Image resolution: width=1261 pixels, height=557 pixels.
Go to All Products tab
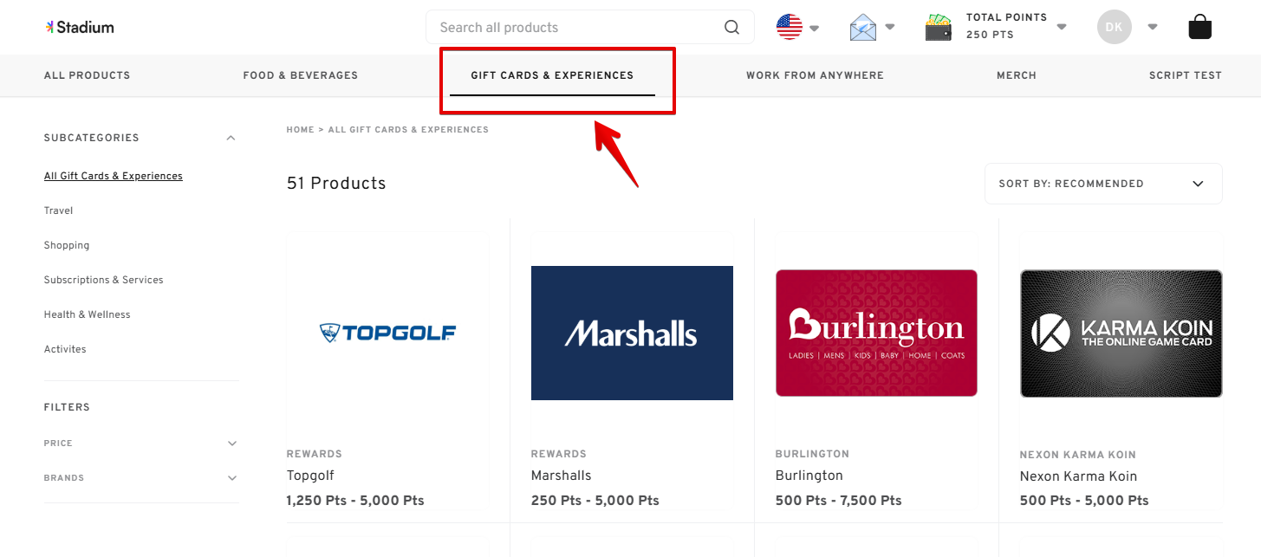pyautogui.click(x=87, y=75)
